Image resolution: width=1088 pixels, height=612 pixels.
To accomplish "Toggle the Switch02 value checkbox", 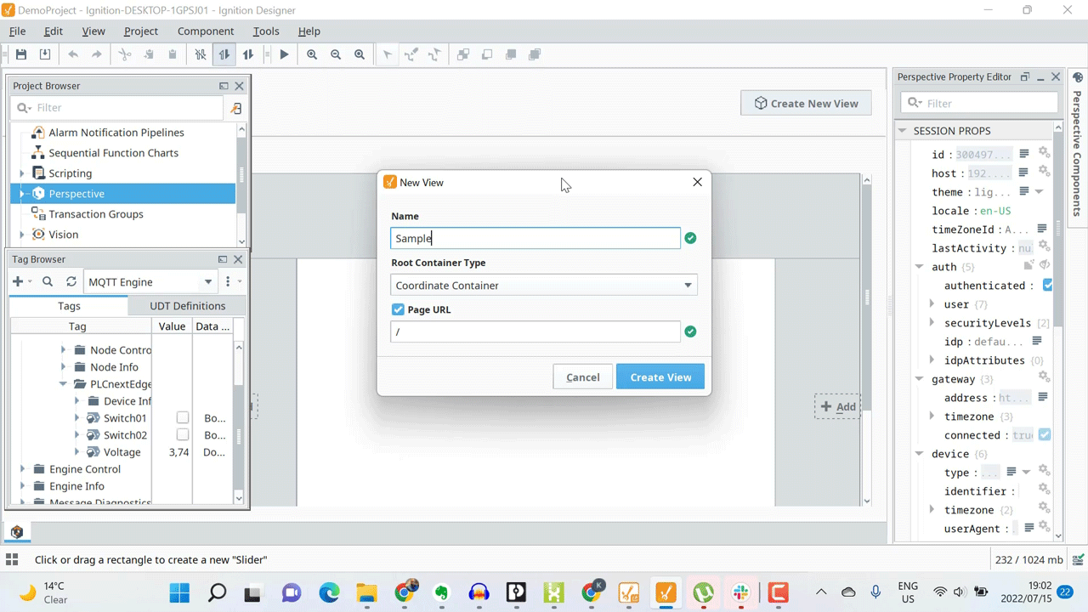I will pyautogui.click(x=182, y=434).
